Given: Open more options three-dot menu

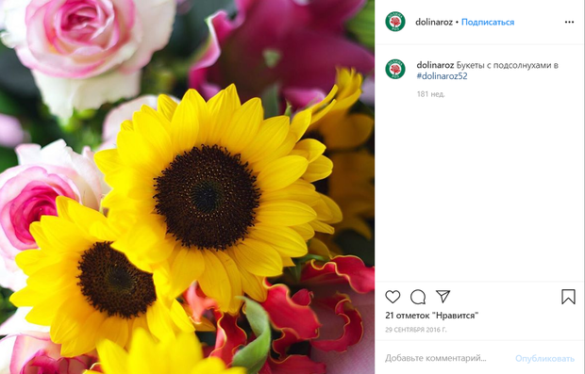Looking at the screenshot, I should point(569,23).
